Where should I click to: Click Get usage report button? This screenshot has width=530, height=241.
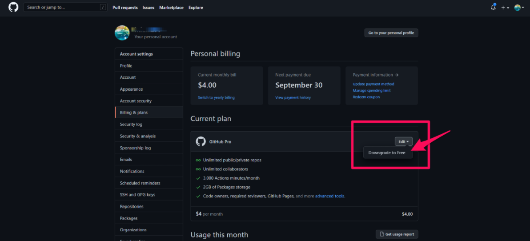point(397,234)
